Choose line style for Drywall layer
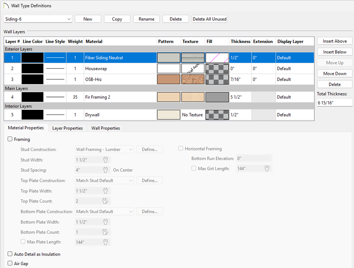The height and width of the screenshot is (268, 354). click(55, 114)
